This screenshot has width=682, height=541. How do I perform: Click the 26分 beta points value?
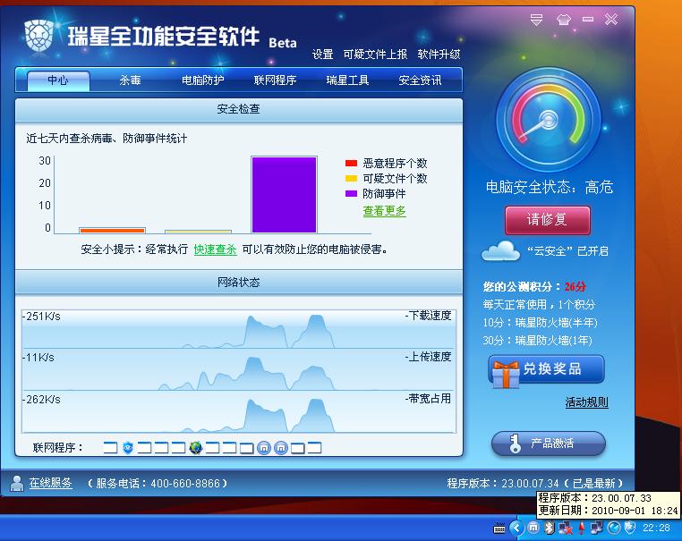(x=575, y=287)
